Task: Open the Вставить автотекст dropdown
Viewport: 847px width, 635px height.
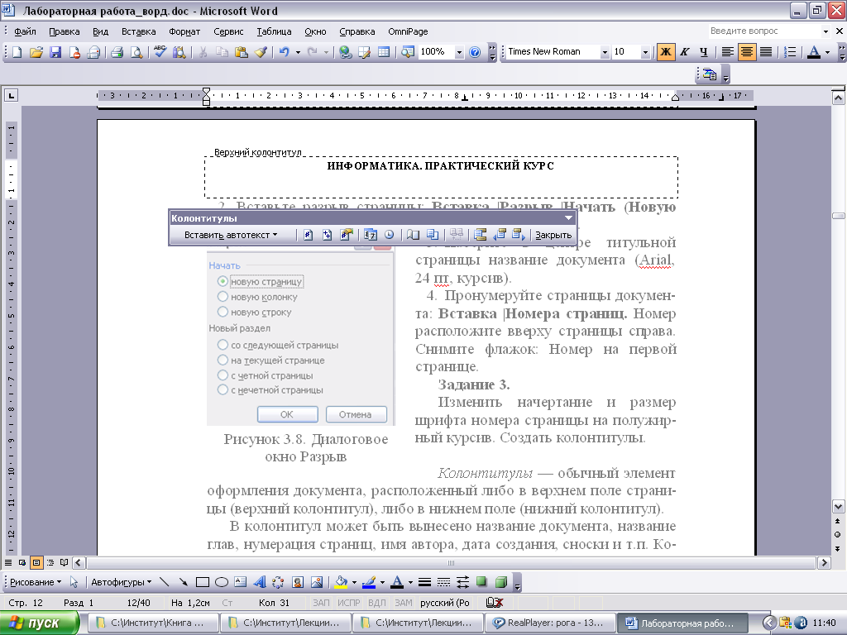Action: tap(230, 235)
